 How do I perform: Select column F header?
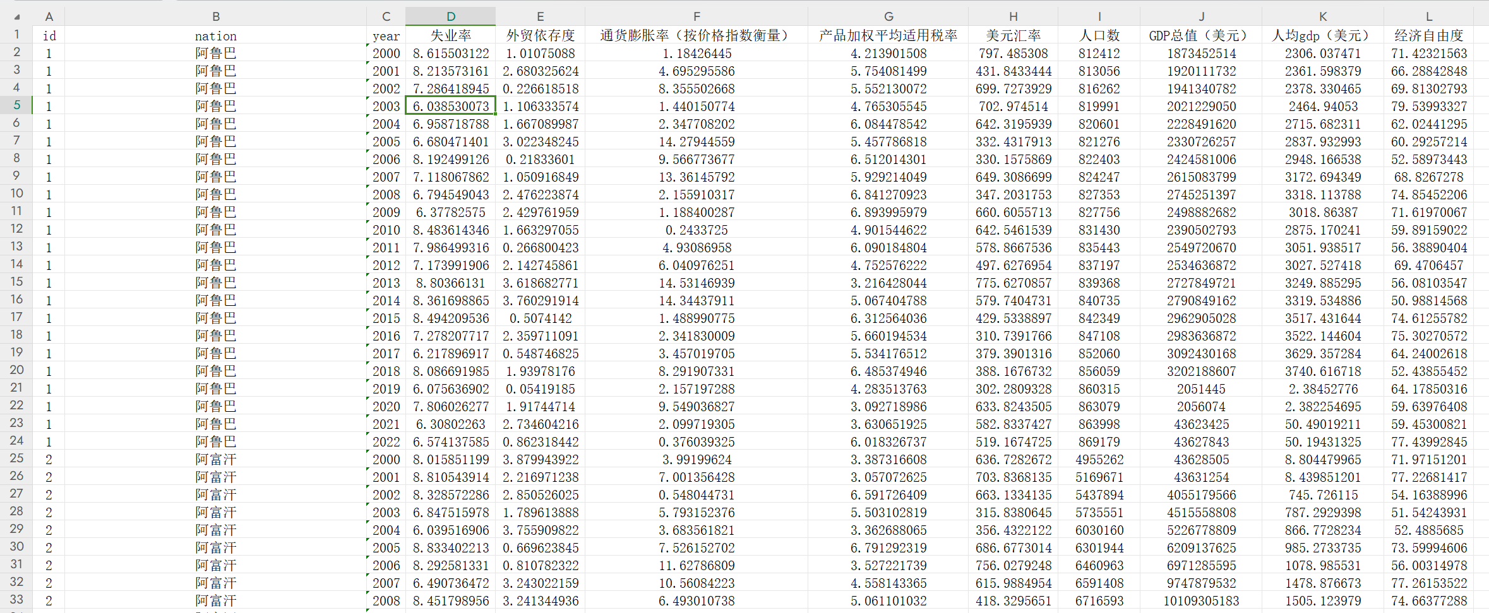point(696,16)
